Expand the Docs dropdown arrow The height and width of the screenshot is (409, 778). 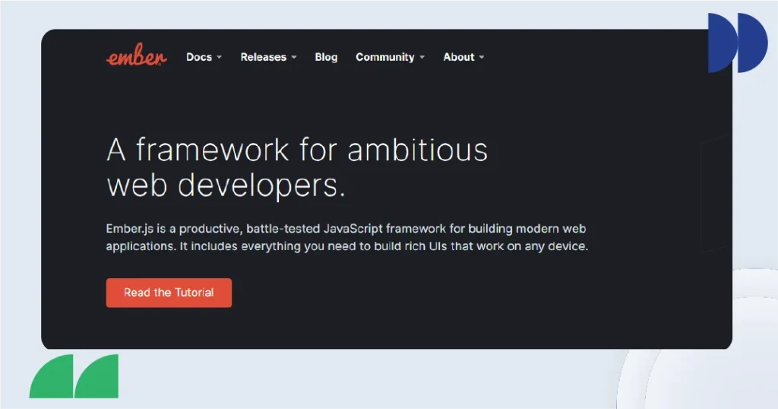[220, 58]
